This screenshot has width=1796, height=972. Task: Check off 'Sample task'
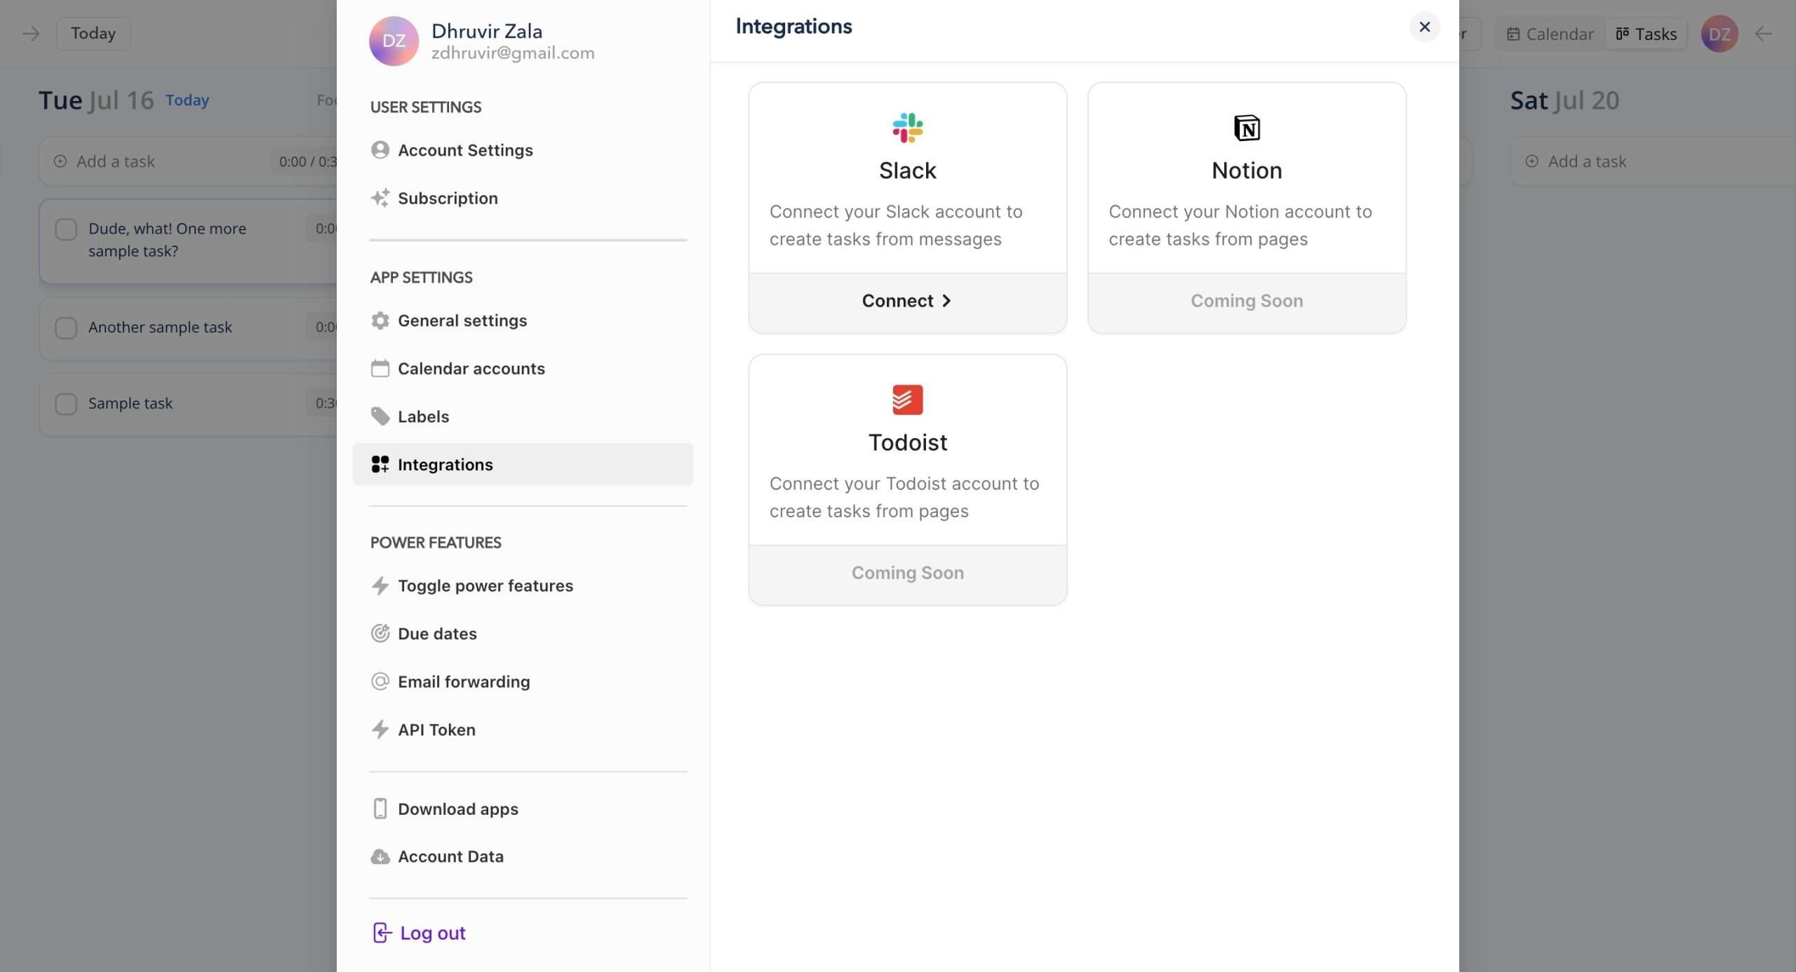pyautogui.click(x=66, y=404)
